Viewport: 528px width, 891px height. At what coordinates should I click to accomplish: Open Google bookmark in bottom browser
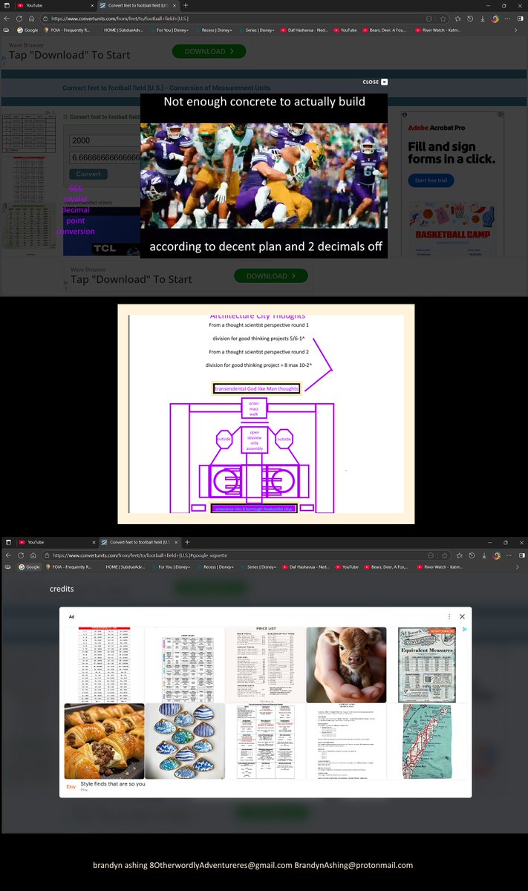30,567
